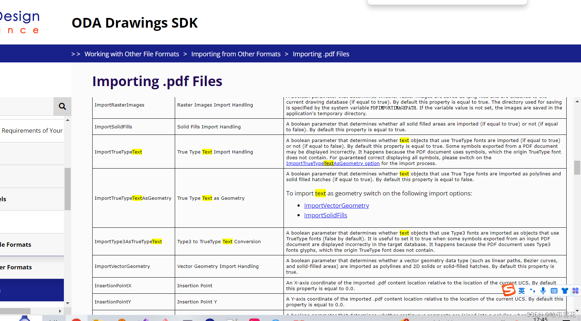This screenshot has height=321, width=581.
Task: Click the sidebar search input field
Action: click(x=27, y=107)
